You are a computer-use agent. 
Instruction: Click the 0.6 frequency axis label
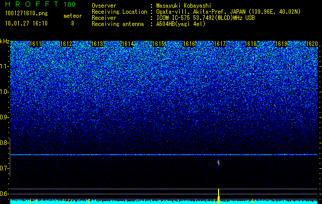pos(5,194)
